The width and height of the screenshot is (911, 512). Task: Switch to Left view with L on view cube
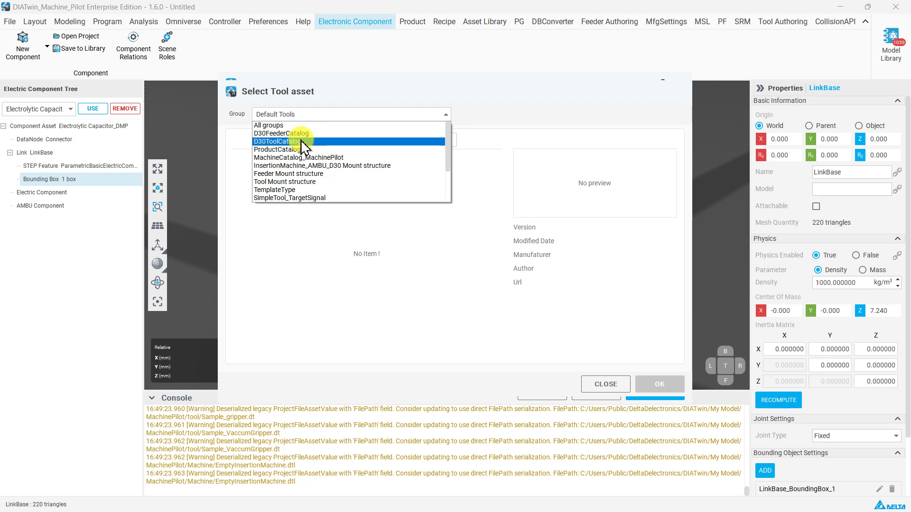pos(710,366)
